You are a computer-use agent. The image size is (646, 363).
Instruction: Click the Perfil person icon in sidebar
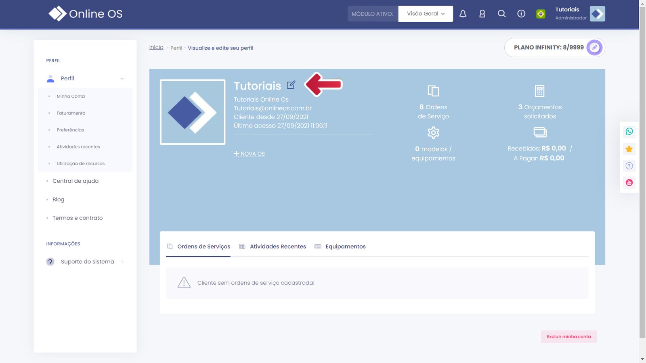(x=50, y=79)
